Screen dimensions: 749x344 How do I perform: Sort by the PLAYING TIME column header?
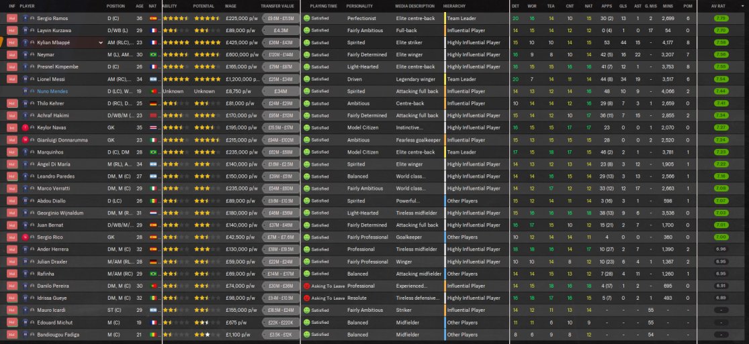click(323, 6)
